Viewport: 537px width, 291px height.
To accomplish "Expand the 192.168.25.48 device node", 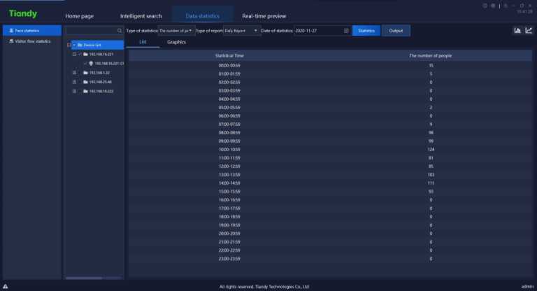I will coord(75,81).
